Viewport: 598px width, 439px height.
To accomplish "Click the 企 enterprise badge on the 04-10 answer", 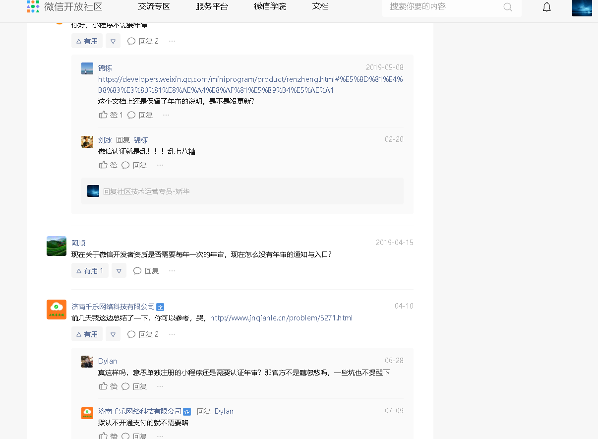I will [160, 307].
